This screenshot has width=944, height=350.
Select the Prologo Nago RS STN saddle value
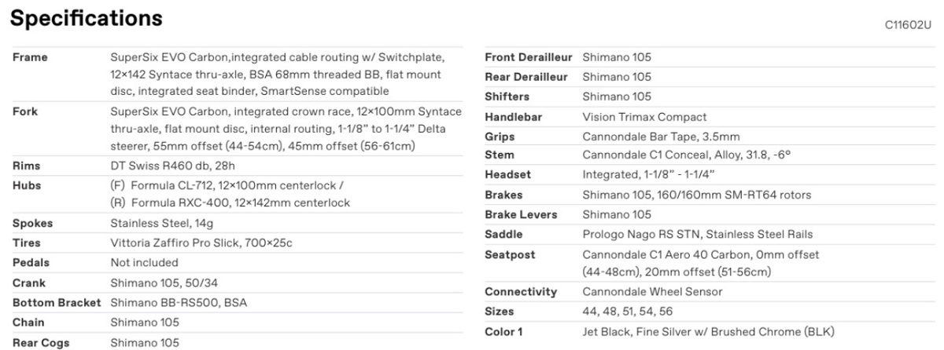pyautogui.click(x=698, y=235)
